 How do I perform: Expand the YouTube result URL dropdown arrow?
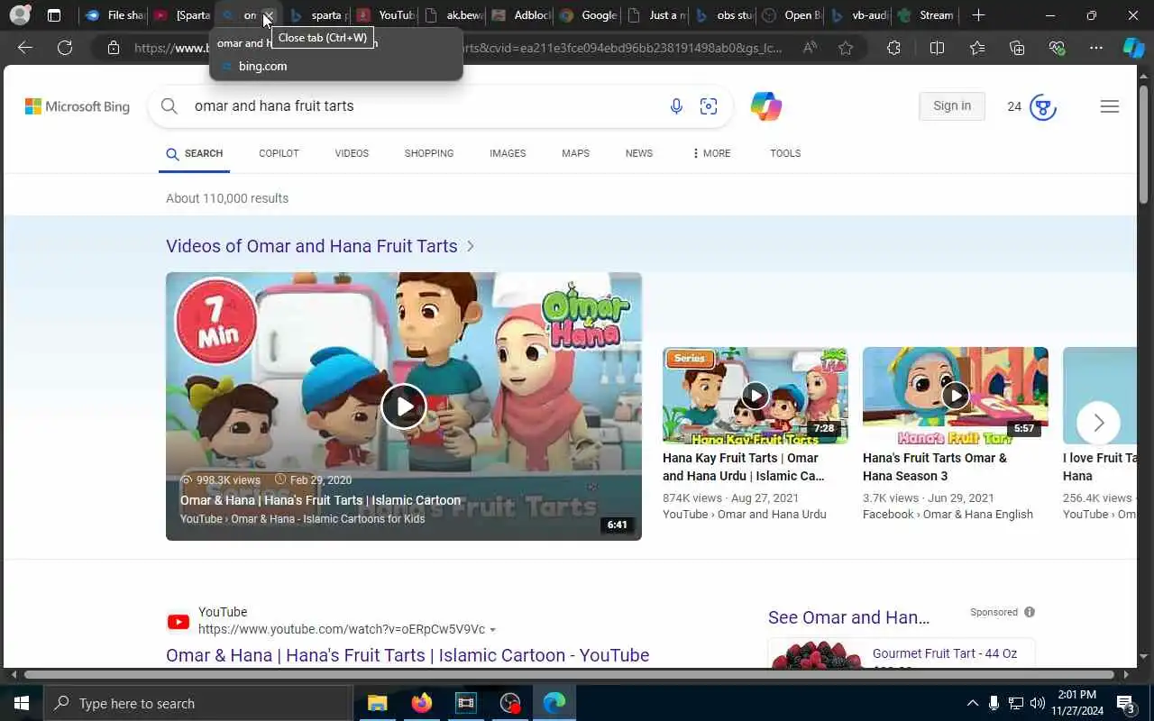(492, 630)
